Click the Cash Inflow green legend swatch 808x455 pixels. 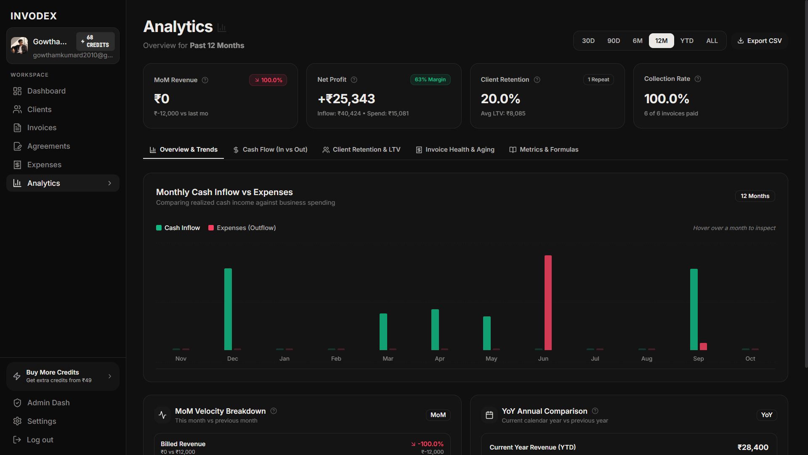click(159, 228)
